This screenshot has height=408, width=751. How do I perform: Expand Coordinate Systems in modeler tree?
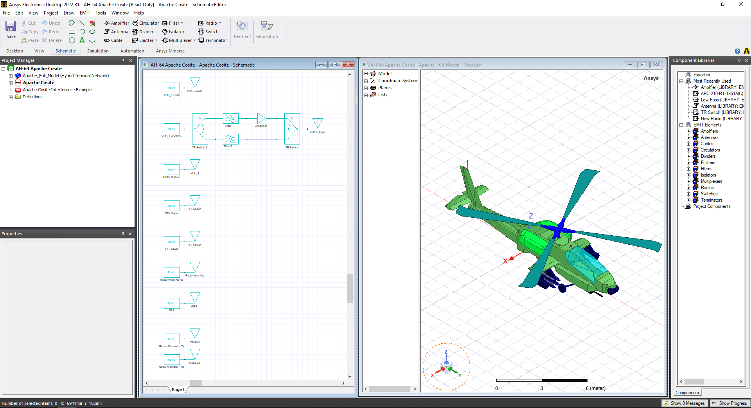click(366, 81)
